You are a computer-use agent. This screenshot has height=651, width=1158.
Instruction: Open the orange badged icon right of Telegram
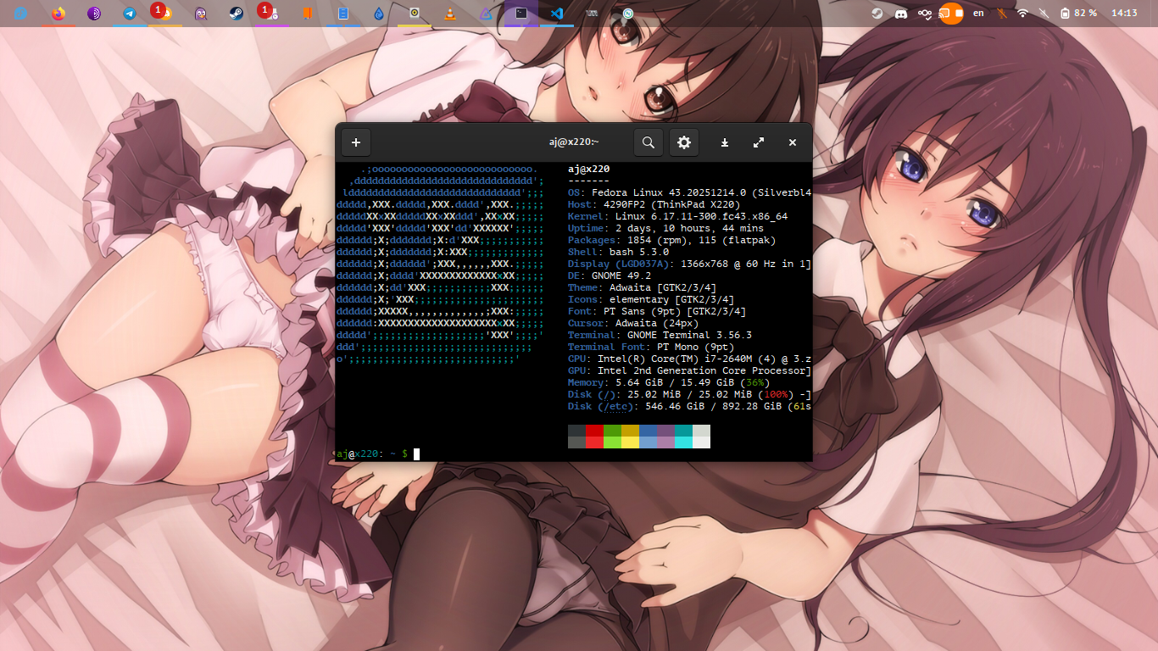point(164,14)
